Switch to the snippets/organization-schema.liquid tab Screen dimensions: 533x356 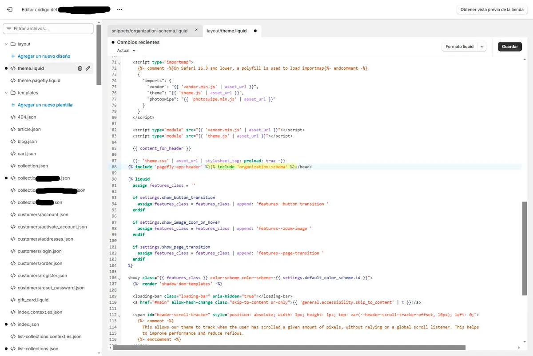tap(149, 31)
